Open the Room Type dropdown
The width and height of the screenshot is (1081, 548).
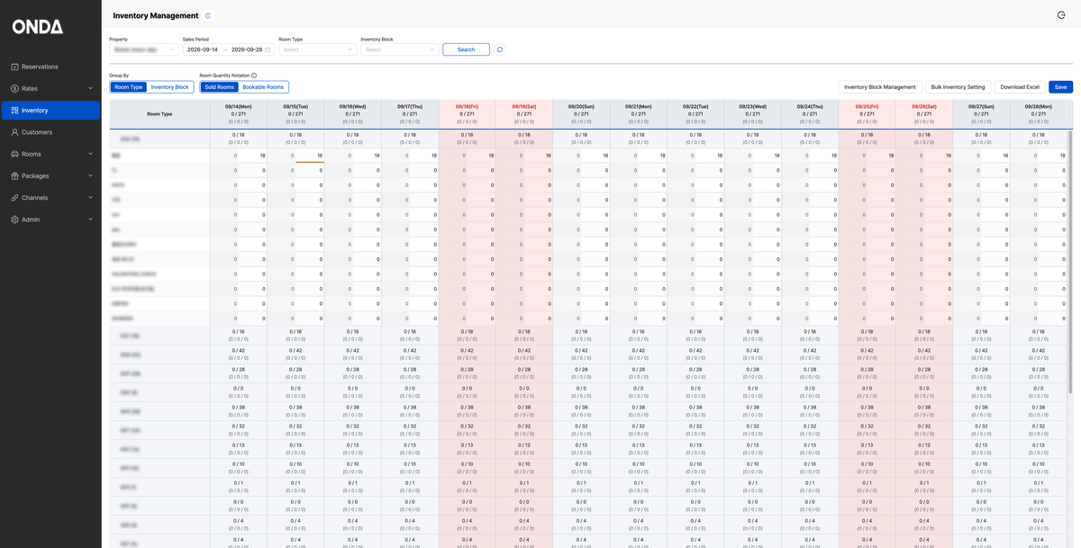pyautogui.click(x=317, y=49)
